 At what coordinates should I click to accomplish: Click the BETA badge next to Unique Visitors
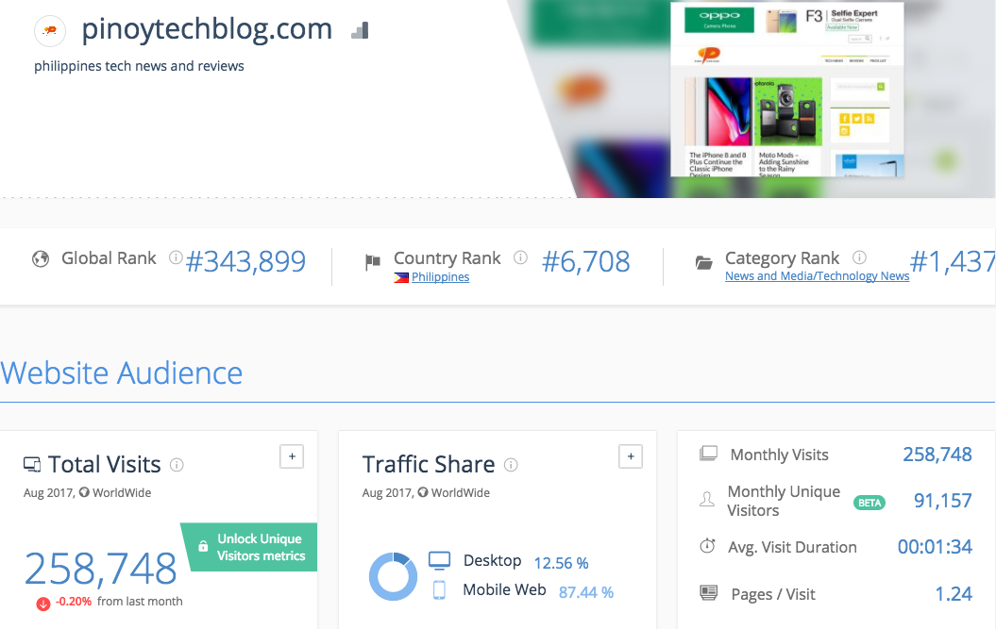pos(869,503)
